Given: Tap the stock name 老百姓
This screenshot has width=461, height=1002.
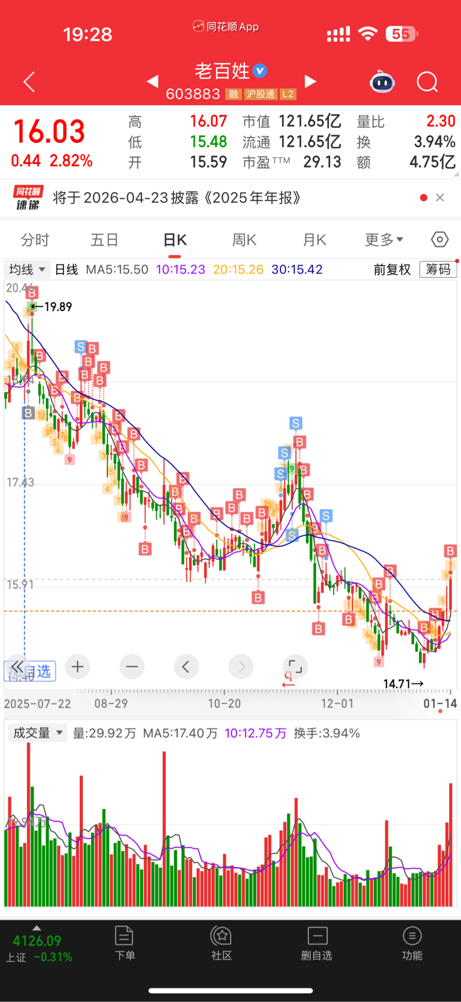Looking at the screenshot, I should [x=221, y=71].
